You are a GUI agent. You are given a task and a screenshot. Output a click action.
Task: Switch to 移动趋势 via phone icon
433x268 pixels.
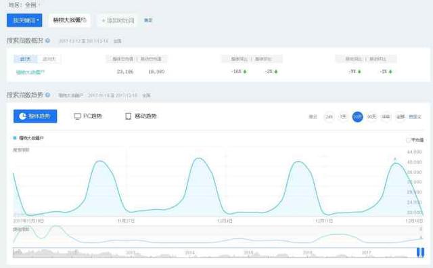tap(141, 116)
